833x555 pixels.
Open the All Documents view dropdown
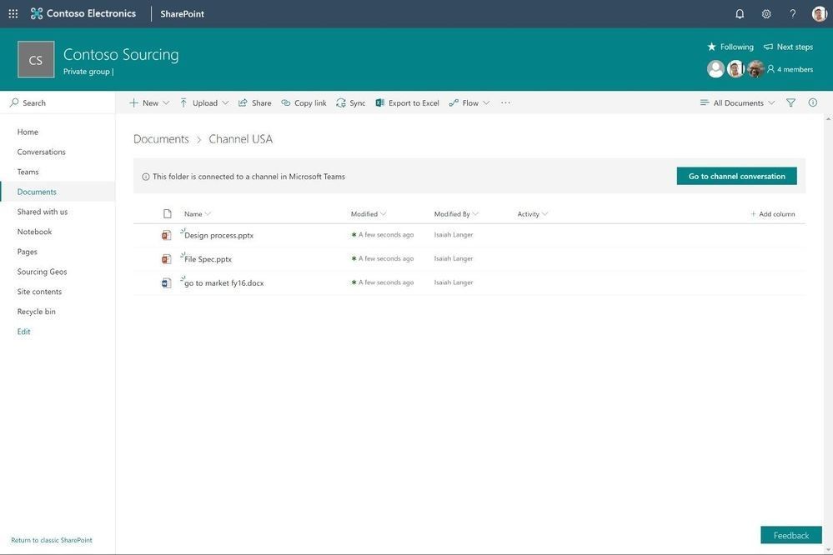tap(737, 103)
